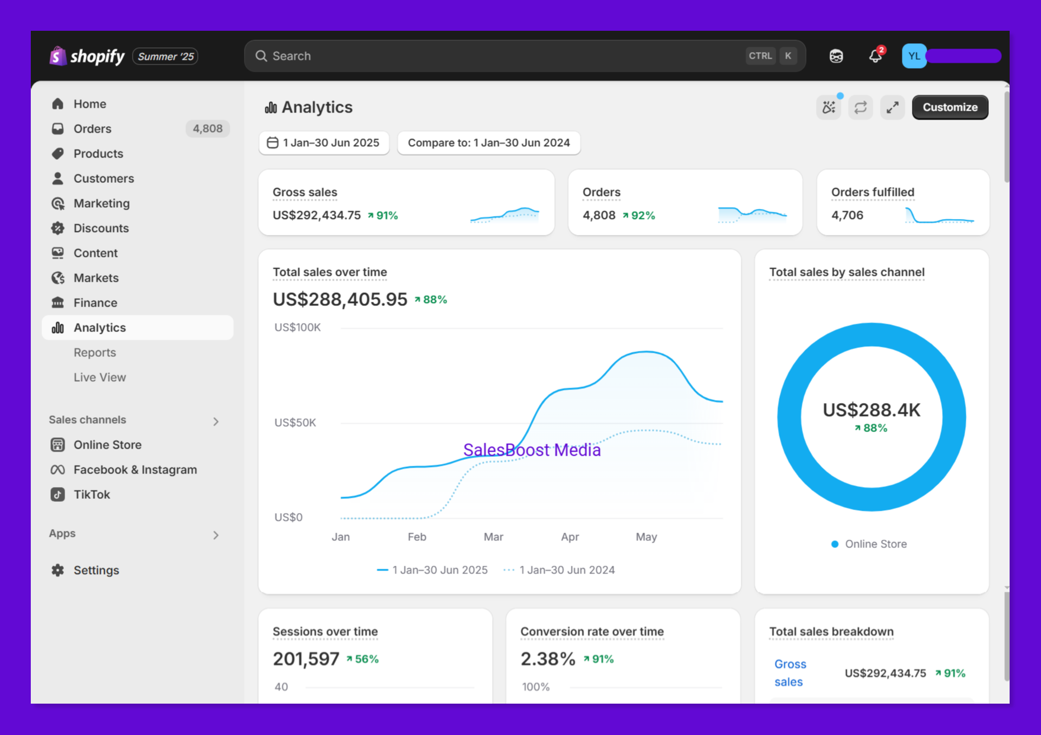Click the auto-refresh arrows icon
Image resolution: width=1041 pixels, height=735 pixels.
(x=860, y=107)
